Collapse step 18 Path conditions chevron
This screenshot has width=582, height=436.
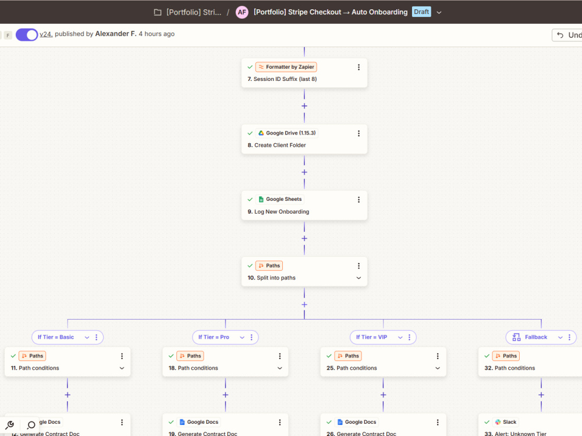(280, 368)
